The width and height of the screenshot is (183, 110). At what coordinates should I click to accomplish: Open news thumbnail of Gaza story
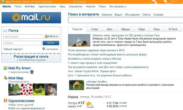[x=79, y=40]
